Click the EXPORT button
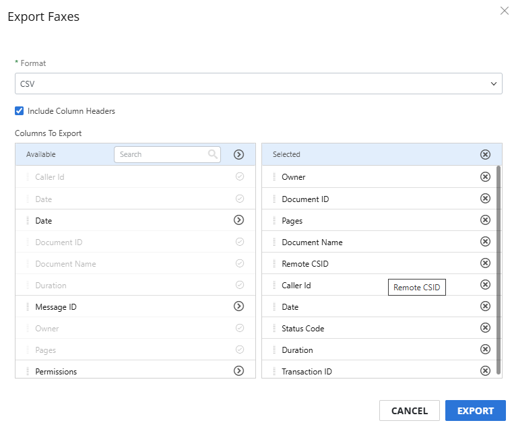 point(476,411)
